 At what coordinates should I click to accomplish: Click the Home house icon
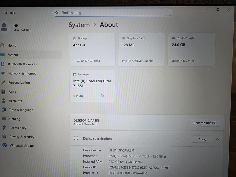coord(2,45)
